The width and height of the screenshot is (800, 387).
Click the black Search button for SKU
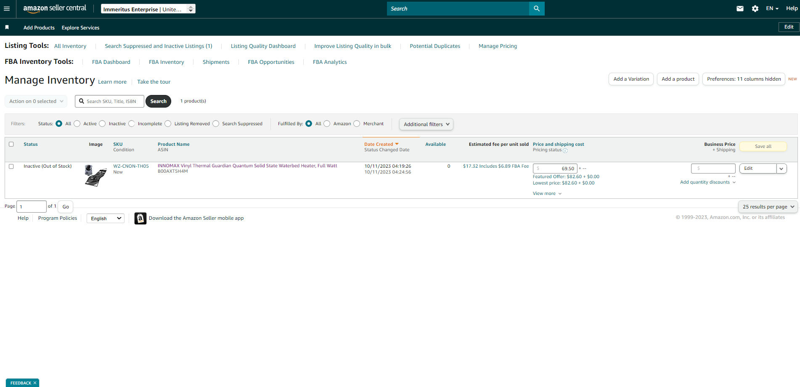[159, 101]
